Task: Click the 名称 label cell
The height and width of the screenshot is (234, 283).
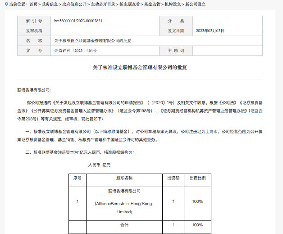Action: pos(34,41)
